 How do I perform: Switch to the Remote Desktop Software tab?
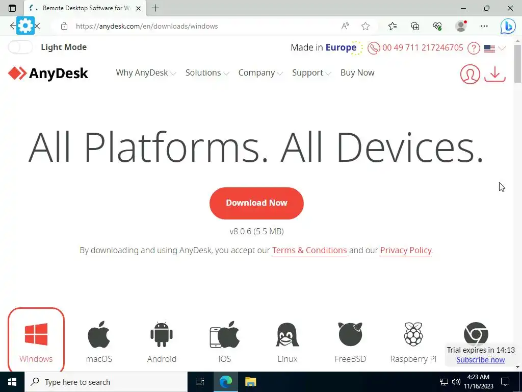[85, 8]
